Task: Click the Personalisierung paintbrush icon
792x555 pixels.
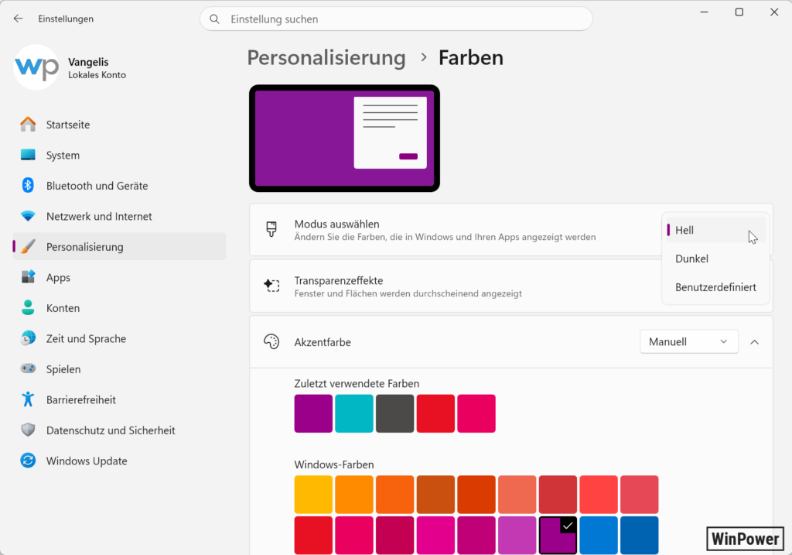Action: tap(28, 247)
